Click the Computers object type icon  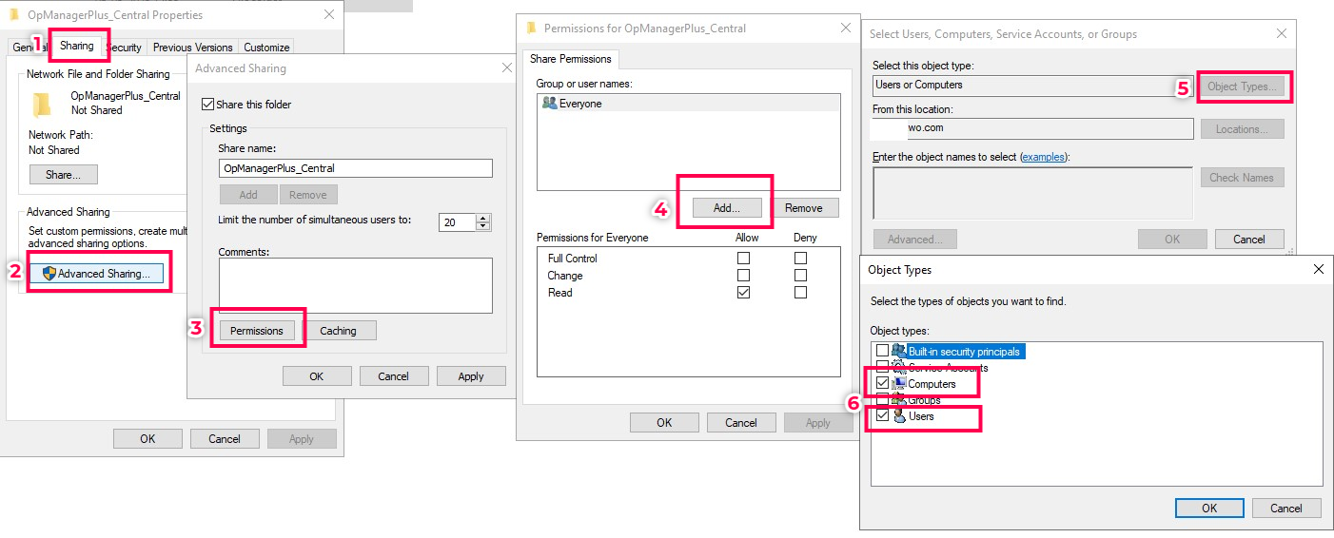coord(899,383)
